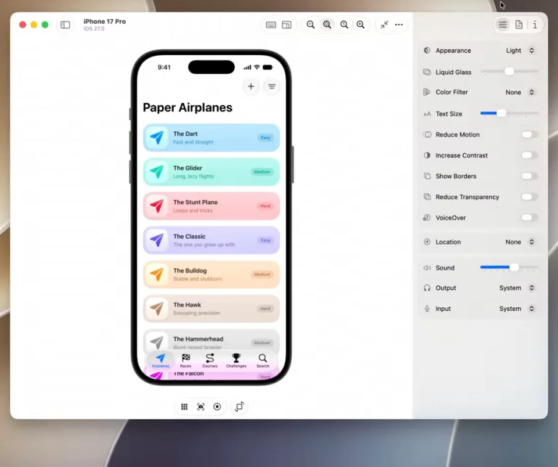Start screen recording button
Viewport: 558px width, 467px height.
pos(217,407)
